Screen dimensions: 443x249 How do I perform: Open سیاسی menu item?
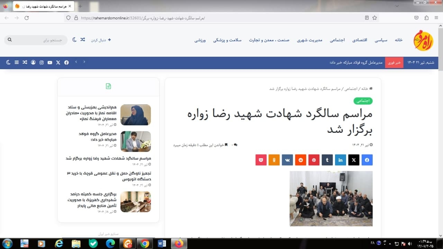point(381,40)
